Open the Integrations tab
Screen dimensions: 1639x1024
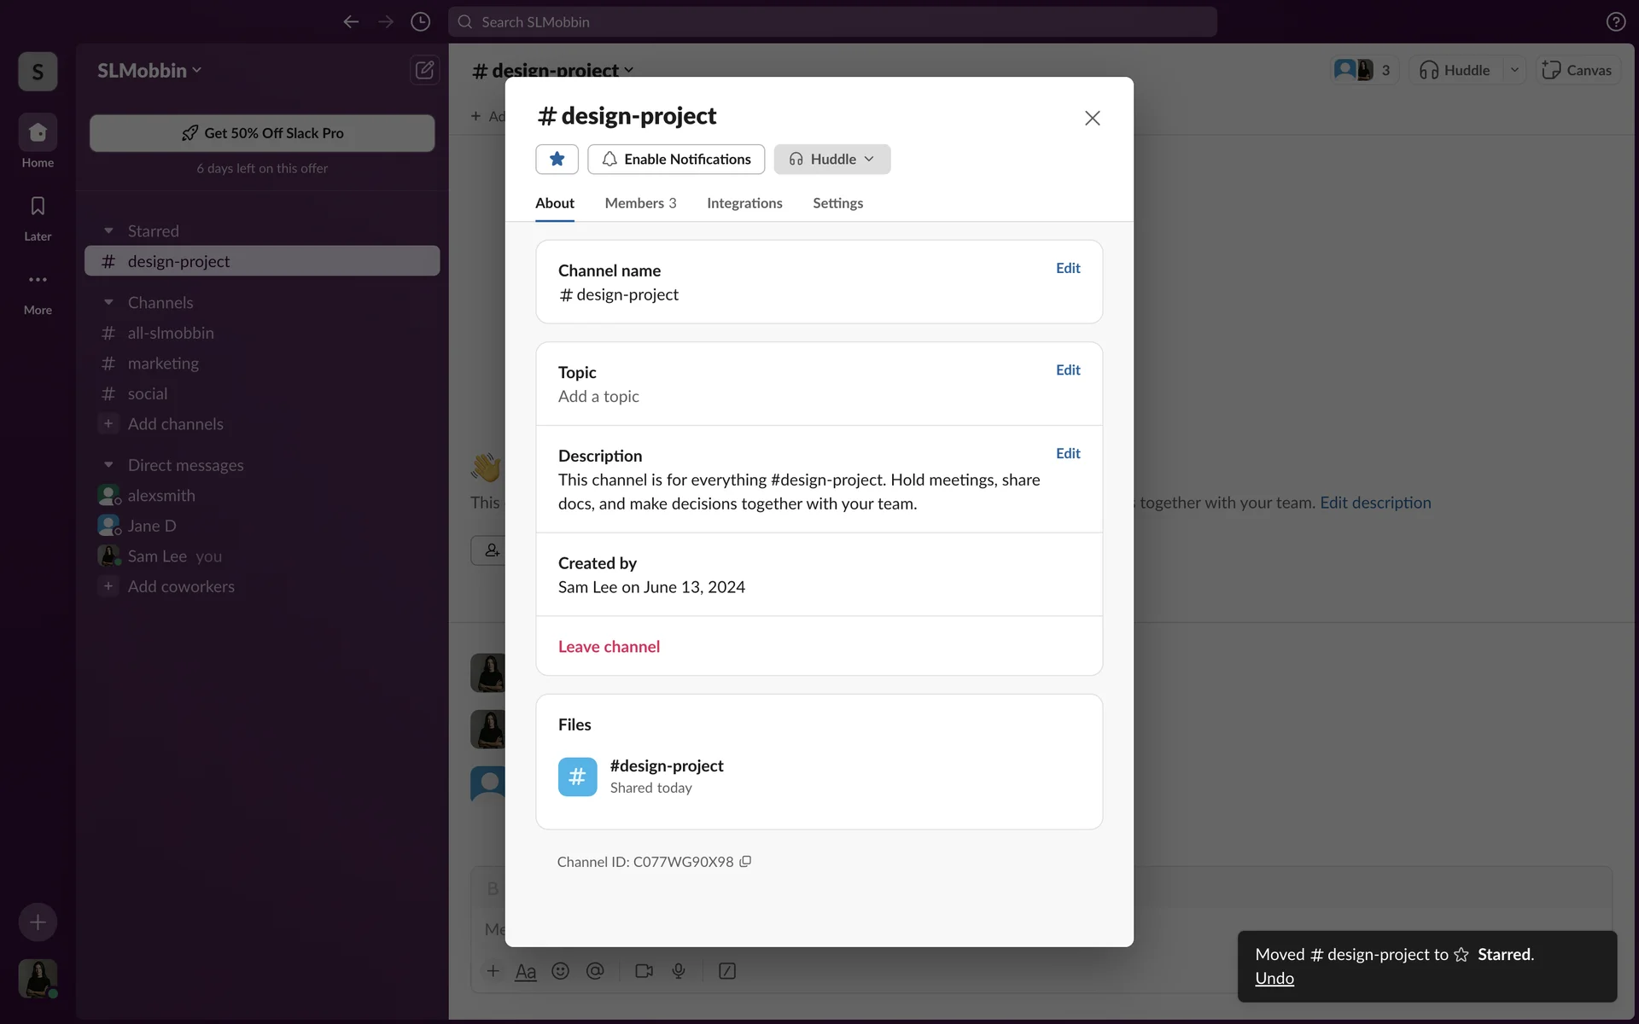pyautogui.click(x=744, y=203)
